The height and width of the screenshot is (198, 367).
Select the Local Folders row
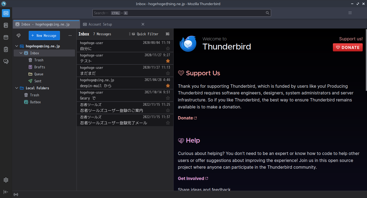tap(44, 88)
